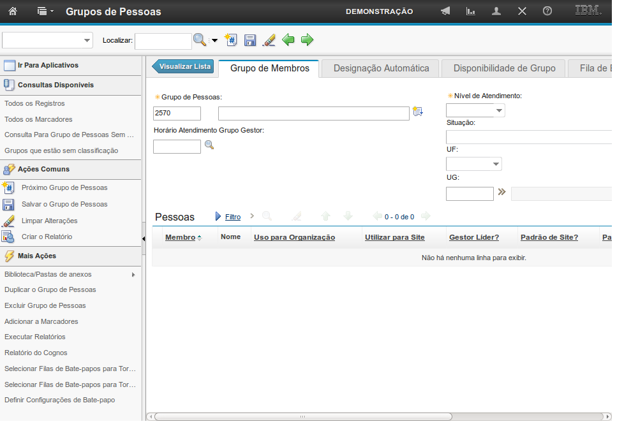The height and width of the screenshot is (424, 631).
Task: Click the Visualizar Lista button
Action: (183, 66)
